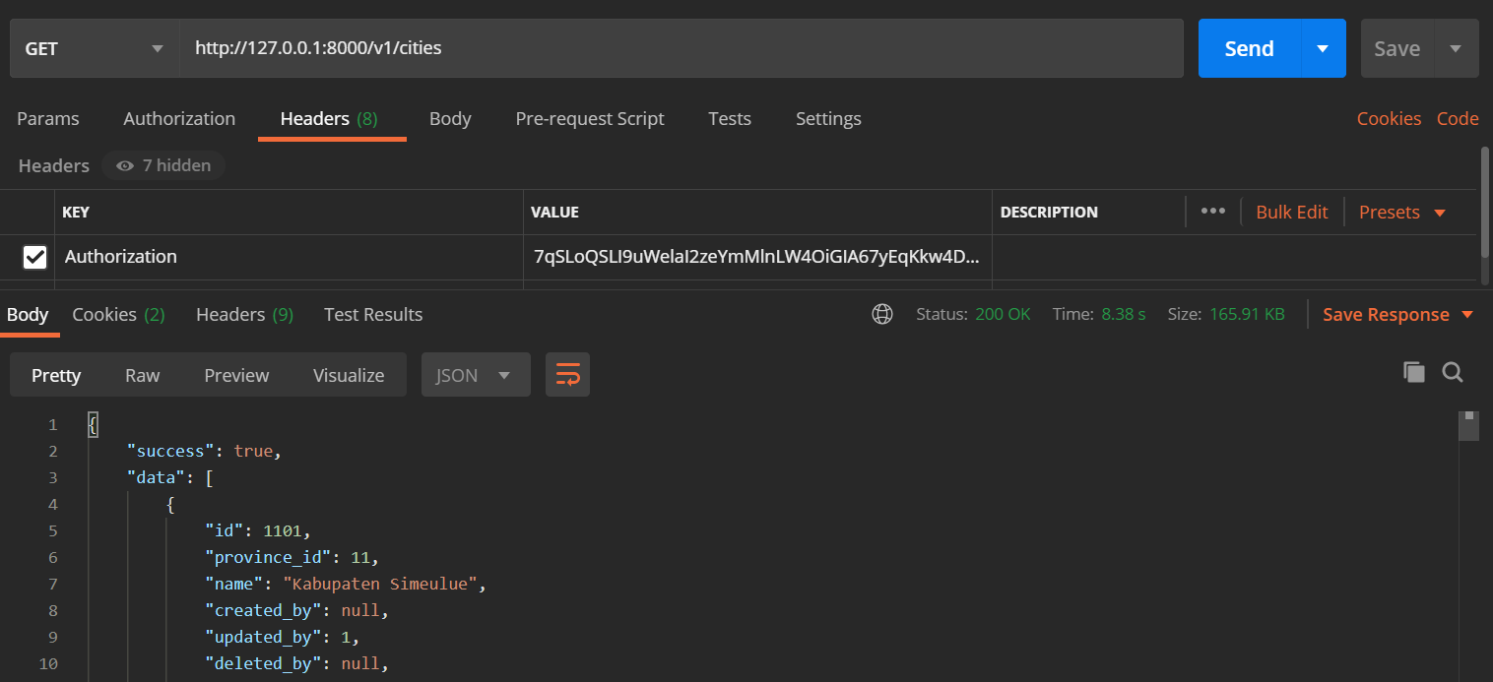This screenshot has width=1493, height=682.
Task: Open response search with magnifier icon
Action: (x=1453, y=373)
